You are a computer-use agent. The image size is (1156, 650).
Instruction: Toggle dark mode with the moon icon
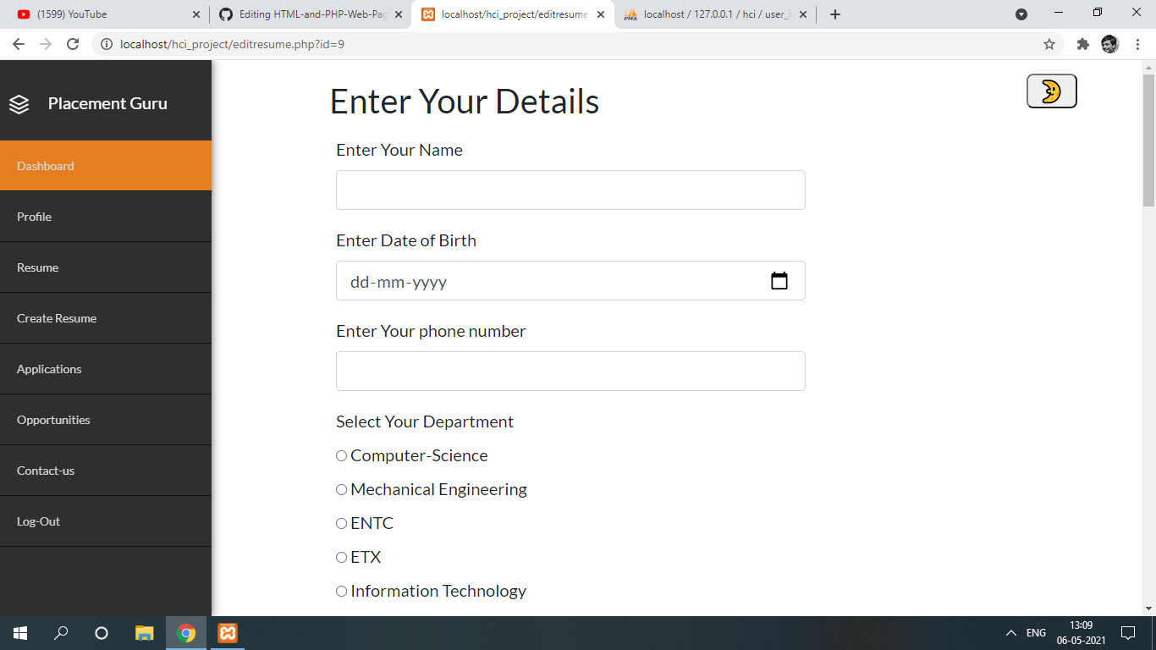[x=1051, y=91]
